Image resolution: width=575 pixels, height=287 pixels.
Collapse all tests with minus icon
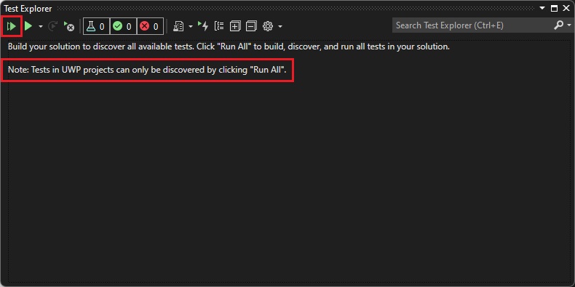point(252,26)
